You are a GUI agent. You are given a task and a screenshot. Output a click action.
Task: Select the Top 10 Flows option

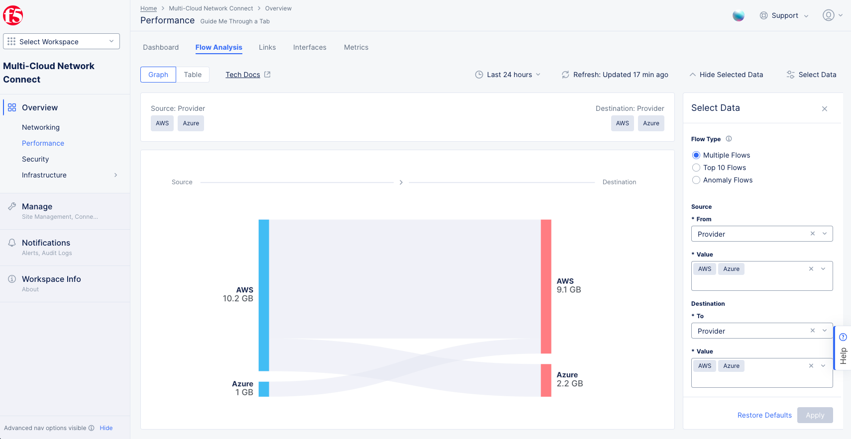click(696, 168)
